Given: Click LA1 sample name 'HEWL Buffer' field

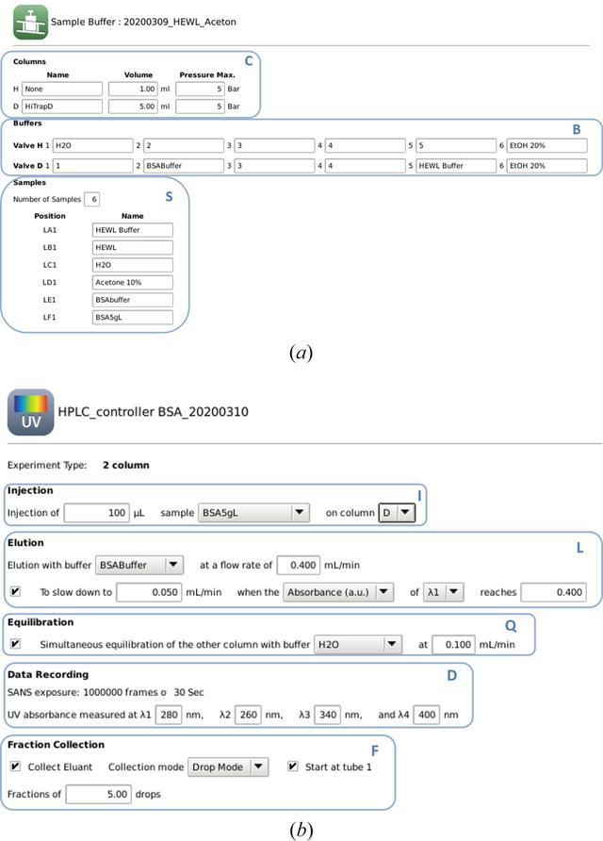Looking at the screenshot, I should pyautogui.click(x=133, y=230).
